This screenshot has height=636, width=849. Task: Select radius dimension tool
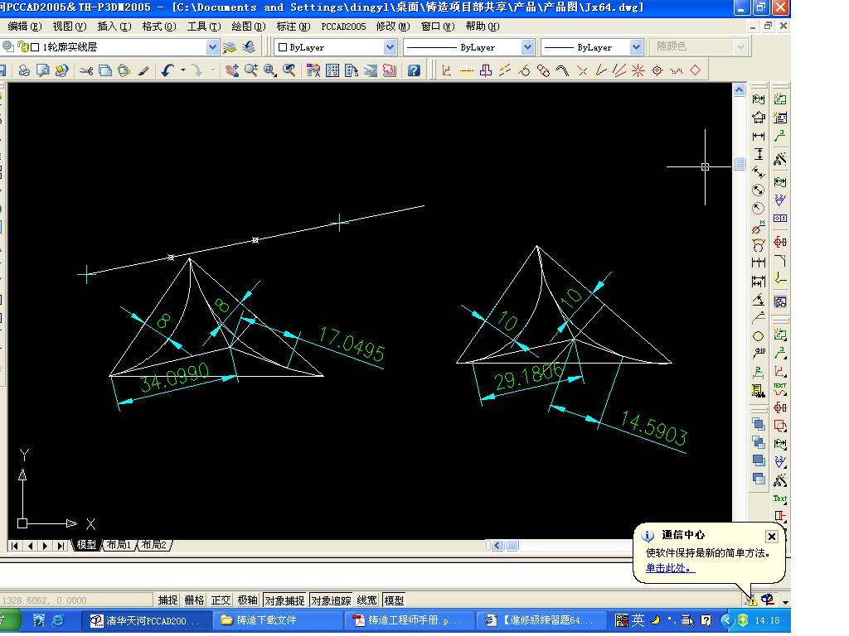point(759,208)
